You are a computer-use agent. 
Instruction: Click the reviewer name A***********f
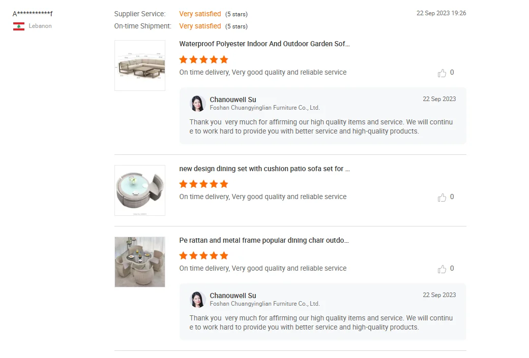pos(33,14)
